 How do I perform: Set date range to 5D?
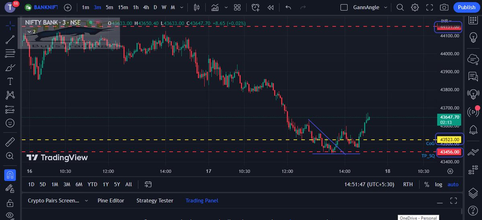(43, 184)
